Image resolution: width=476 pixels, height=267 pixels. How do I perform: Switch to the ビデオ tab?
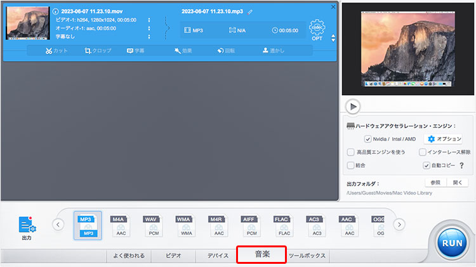pos(173,256)
